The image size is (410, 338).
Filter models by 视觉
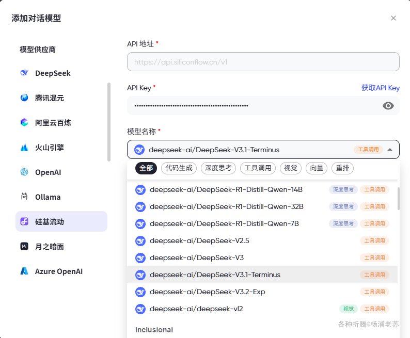click(x=291, y=168)
